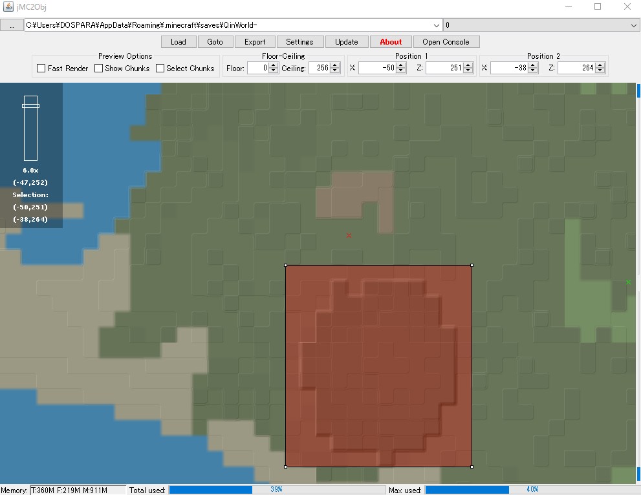Click the Floor input field
The height and width of the screenshot is (495, 641).
(x=258, y=68)
